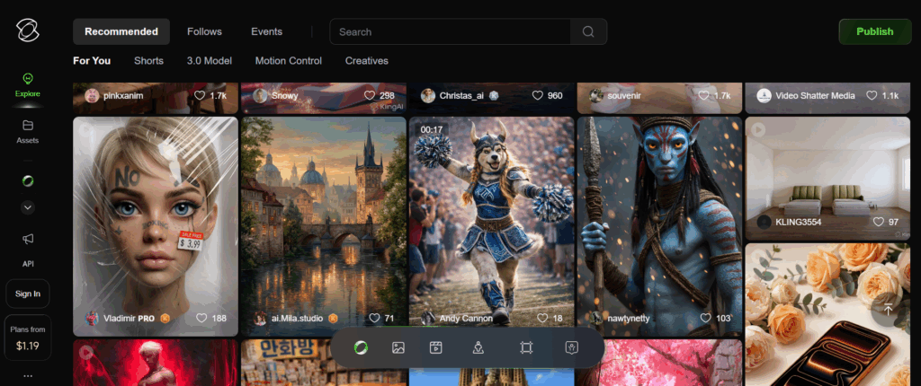Image resolution: width=921 pixels, height=386 pixels.
Task: Open the Explore section in the sidebar
Action: coord(28,85)
